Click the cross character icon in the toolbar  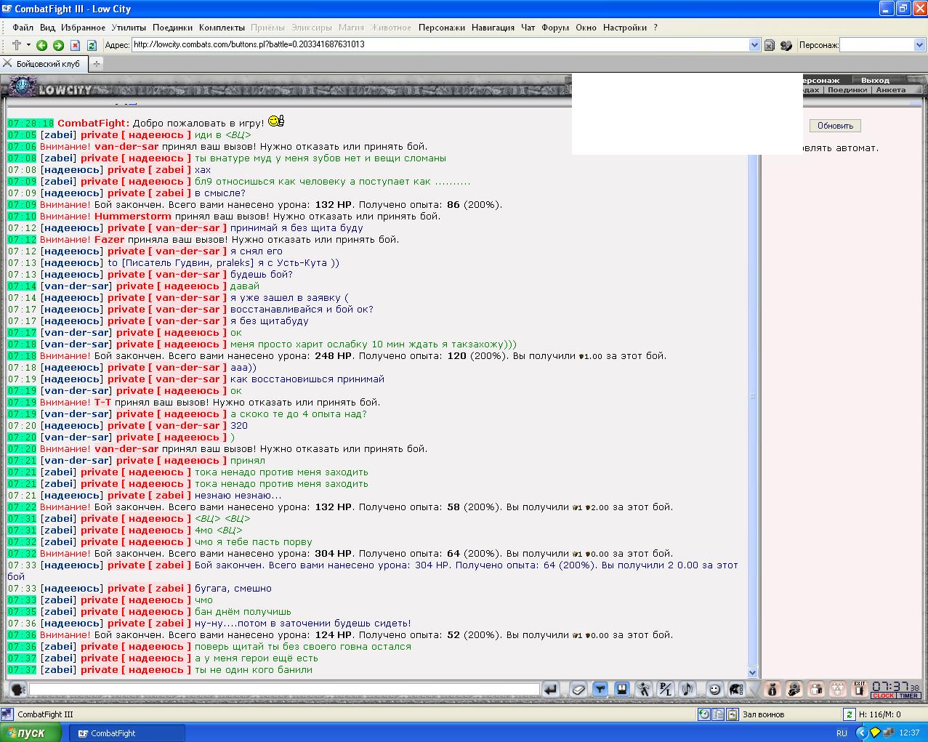(x=16, y=45)
